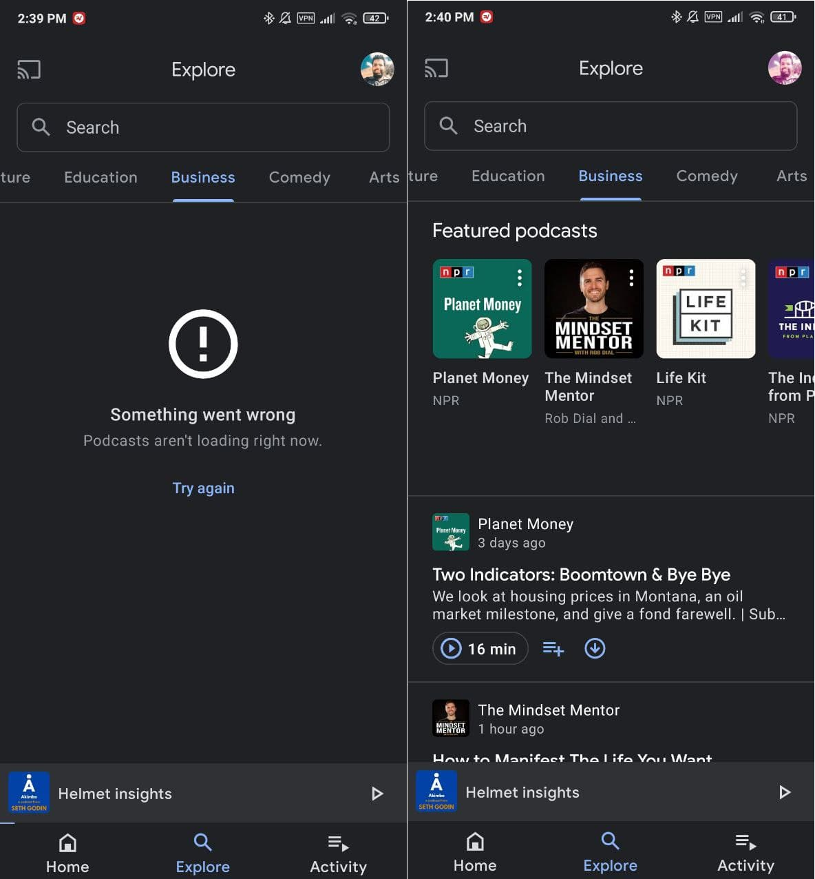The height and width of the screenshot is (879, 815).
Task: Play Helmet insights in left screen mini player
Action: point(377,794)
